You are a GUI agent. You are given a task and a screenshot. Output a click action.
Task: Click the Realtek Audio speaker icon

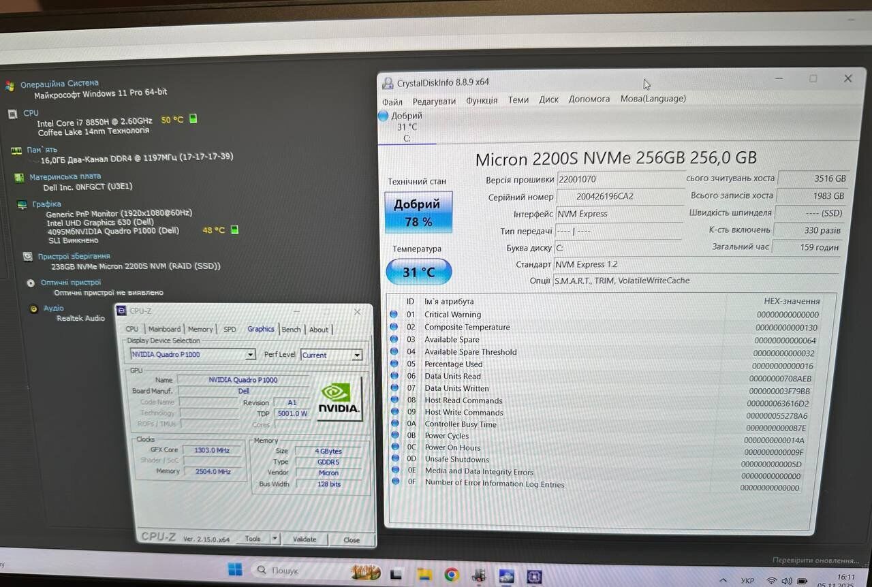coord(34,308)
